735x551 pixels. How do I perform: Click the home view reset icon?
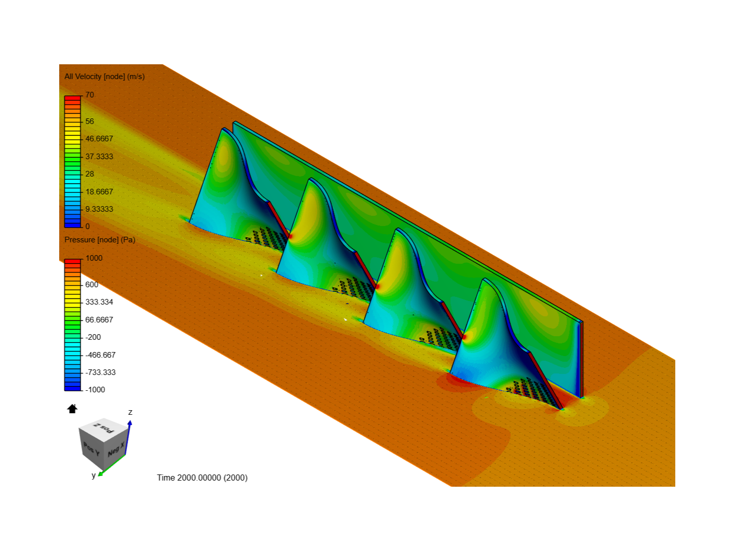pos(72,408)
